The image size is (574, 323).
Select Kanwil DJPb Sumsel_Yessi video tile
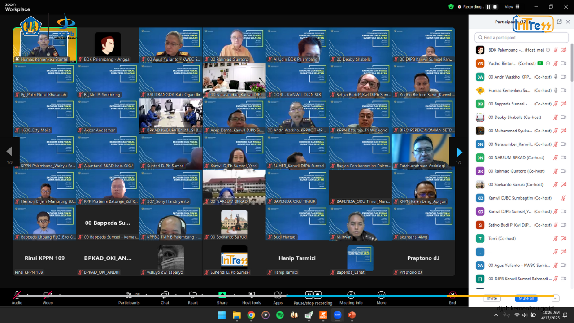click(234, 152)
